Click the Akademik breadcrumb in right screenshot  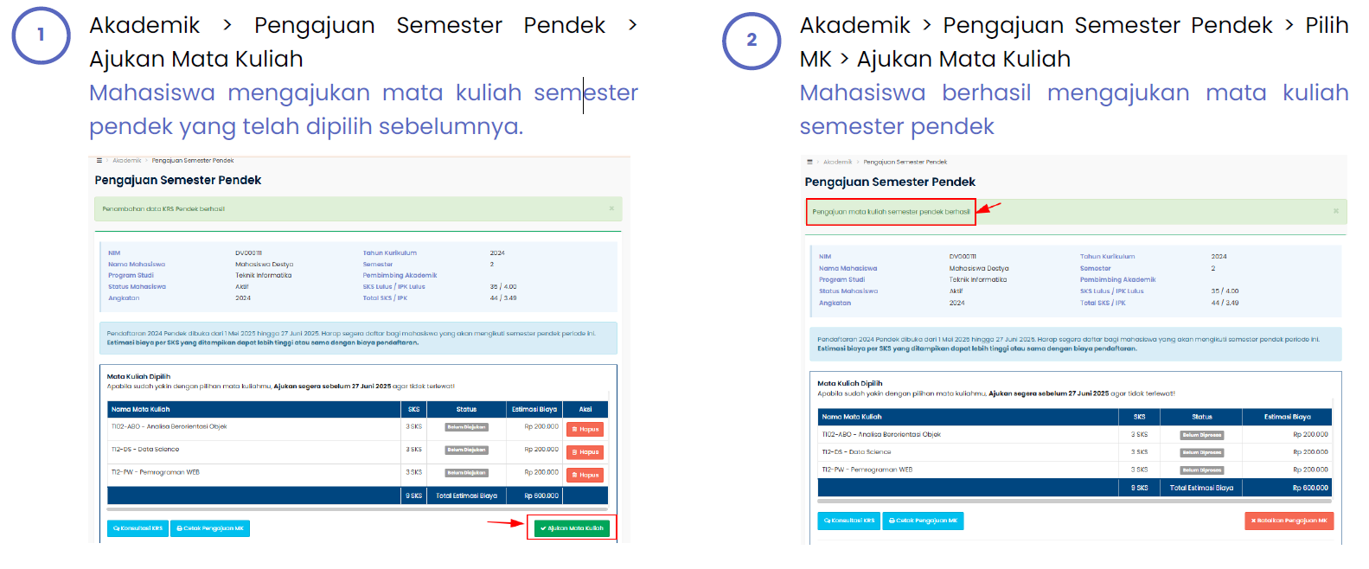point(838,162)
